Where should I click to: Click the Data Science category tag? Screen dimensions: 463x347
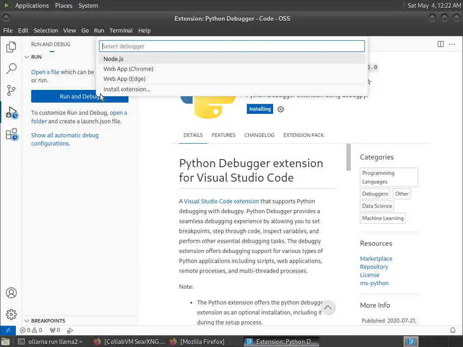pos(377,206)
